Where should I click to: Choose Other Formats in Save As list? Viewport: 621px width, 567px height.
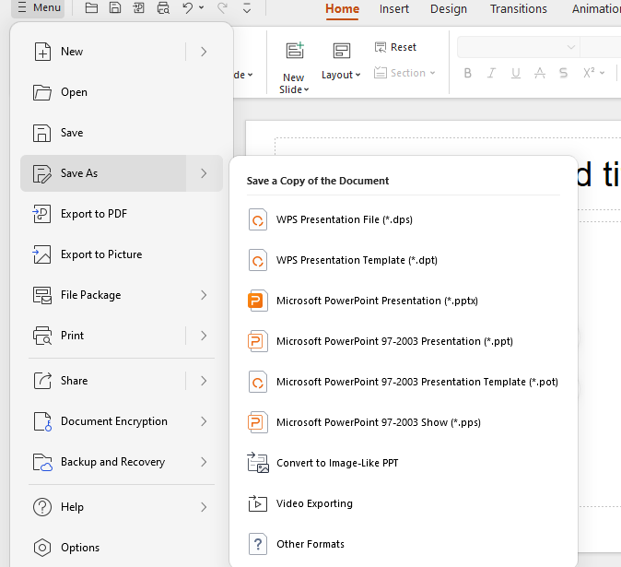(x=310, y=544)
